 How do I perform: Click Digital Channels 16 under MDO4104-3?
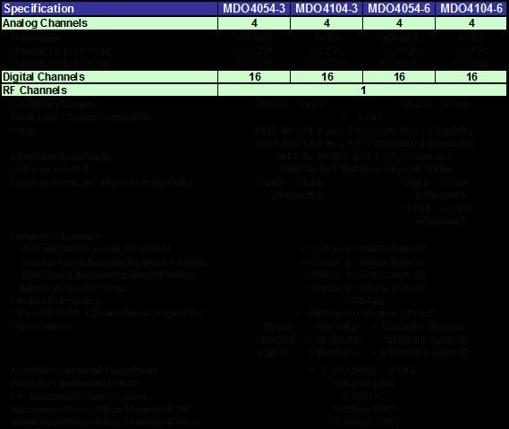tap(327, 77)
